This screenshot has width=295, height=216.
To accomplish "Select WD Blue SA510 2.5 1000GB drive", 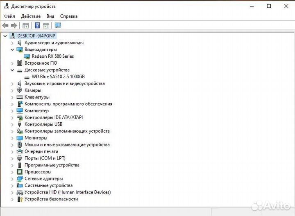I will [58, 76].
